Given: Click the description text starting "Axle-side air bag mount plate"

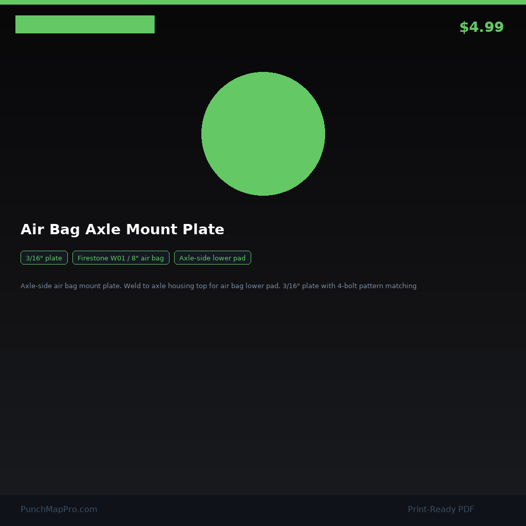Looking at the screenshot, I should pos(218,286).
